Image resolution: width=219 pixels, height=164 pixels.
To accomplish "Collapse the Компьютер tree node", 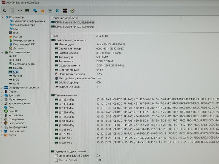I will [x=2, y=17].
